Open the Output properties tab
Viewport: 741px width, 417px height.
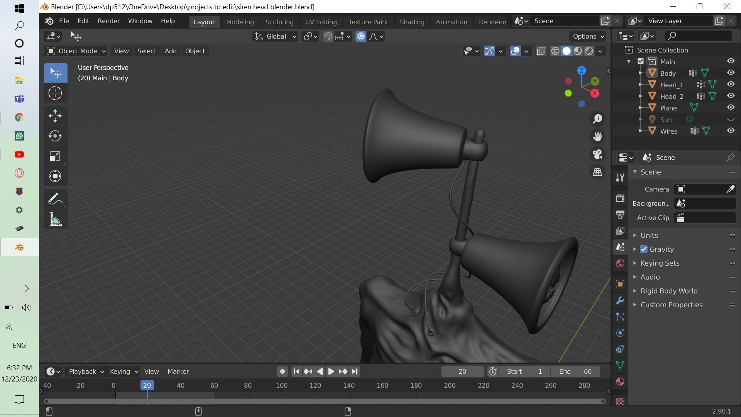coord(620,214)
